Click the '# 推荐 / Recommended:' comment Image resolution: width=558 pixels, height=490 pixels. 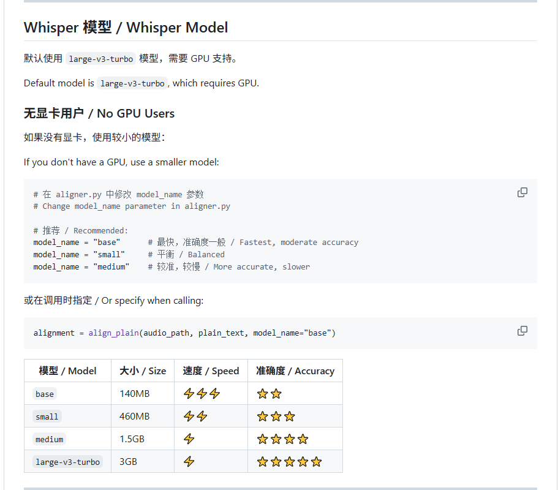point(80,230)
